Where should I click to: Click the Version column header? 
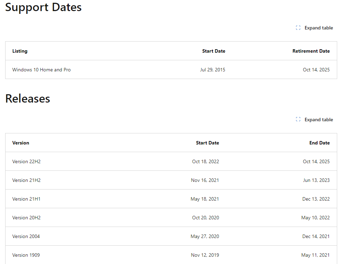[x=21, y=143]
